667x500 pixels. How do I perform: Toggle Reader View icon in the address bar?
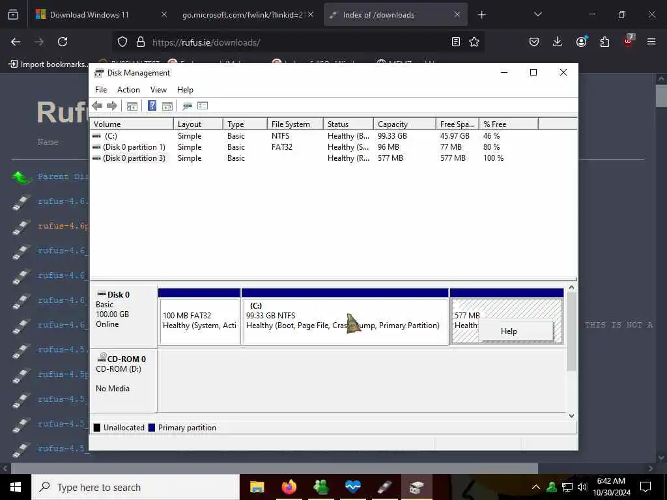455,42
